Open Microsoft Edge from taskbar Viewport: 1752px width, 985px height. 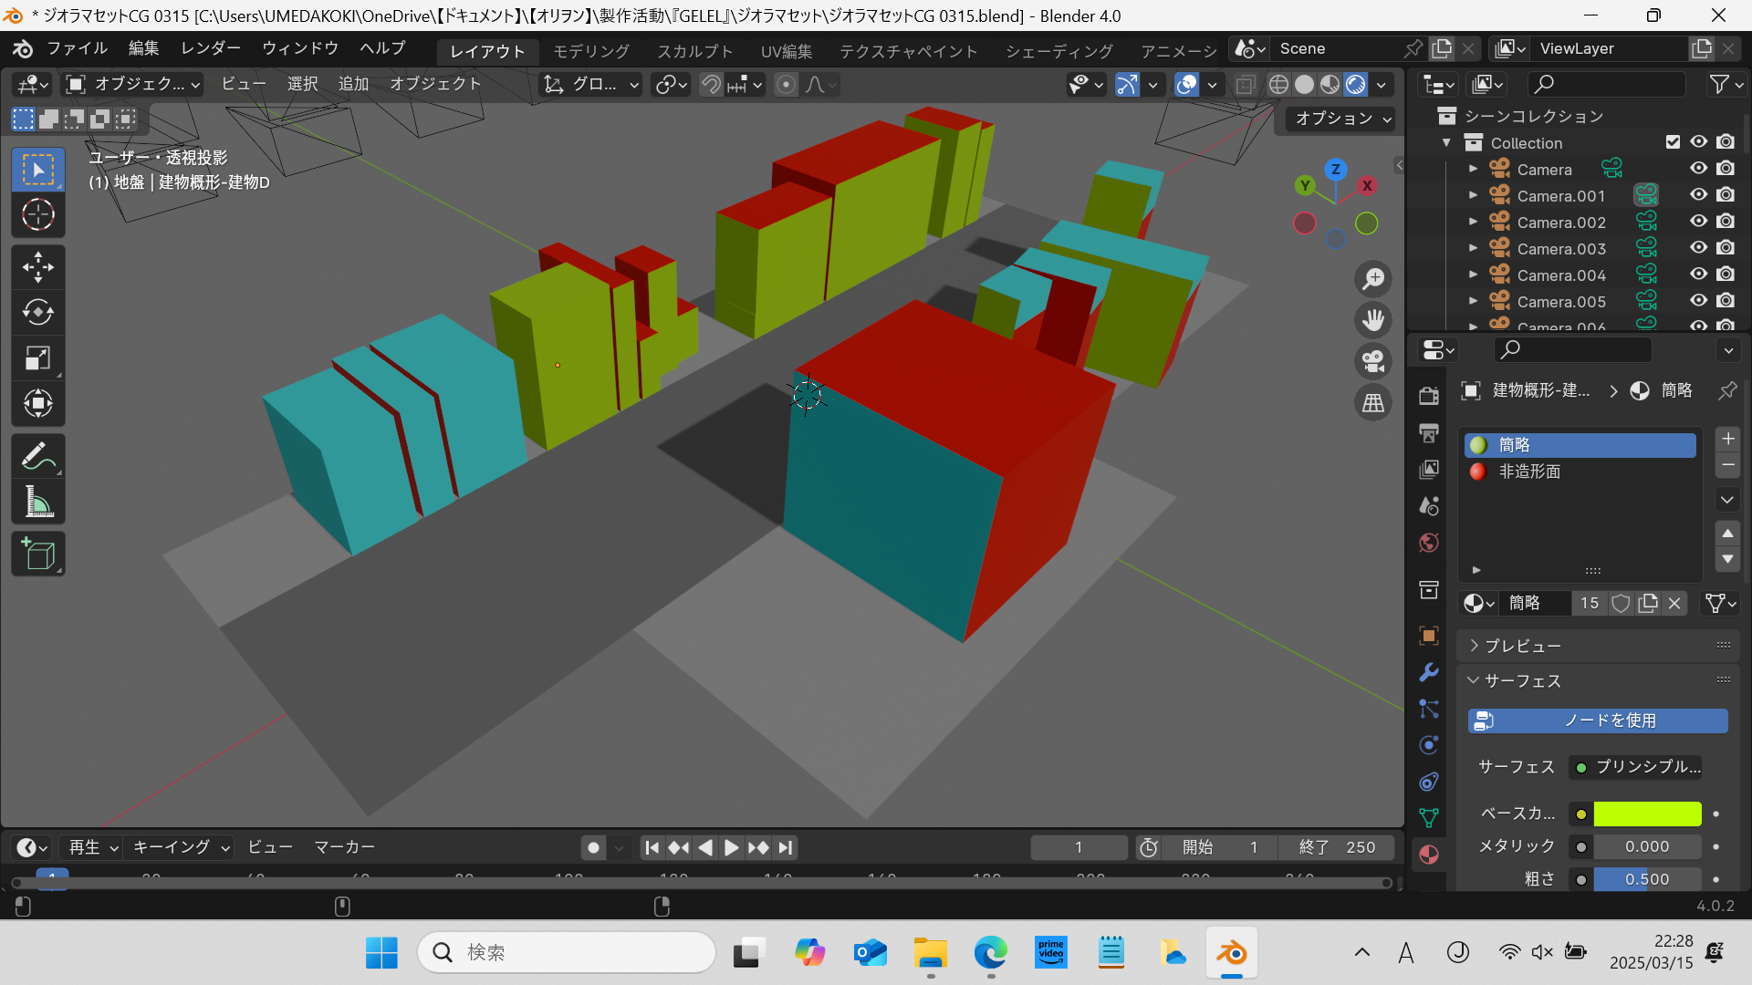tap(990, 953)
